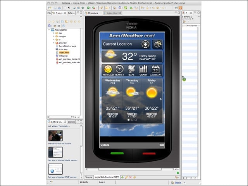Switch to the Refer... tab
Screen dimensions: 248x186
point(71,13)
